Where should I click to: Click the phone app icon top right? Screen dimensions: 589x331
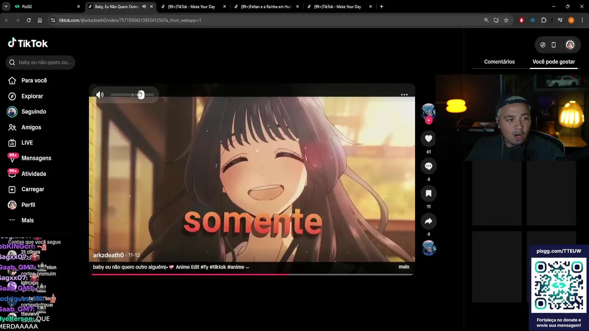pos(554,45)
